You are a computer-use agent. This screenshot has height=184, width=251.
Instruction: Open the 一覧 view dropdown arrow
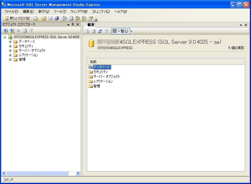coord(132,31)
